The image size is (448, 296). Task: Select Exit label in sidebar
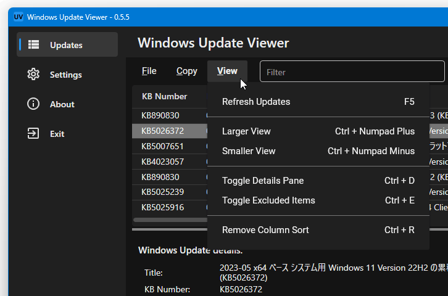pyautogui.click(x=57, y=134)
